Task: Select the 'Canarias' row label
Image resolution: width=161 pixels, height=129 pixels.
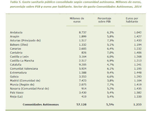Action: tap(16, 49)
